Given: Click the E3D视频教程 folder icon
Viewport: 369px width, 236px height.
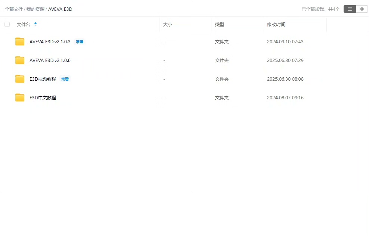Looking at the screenshot, I should (20, 79).
